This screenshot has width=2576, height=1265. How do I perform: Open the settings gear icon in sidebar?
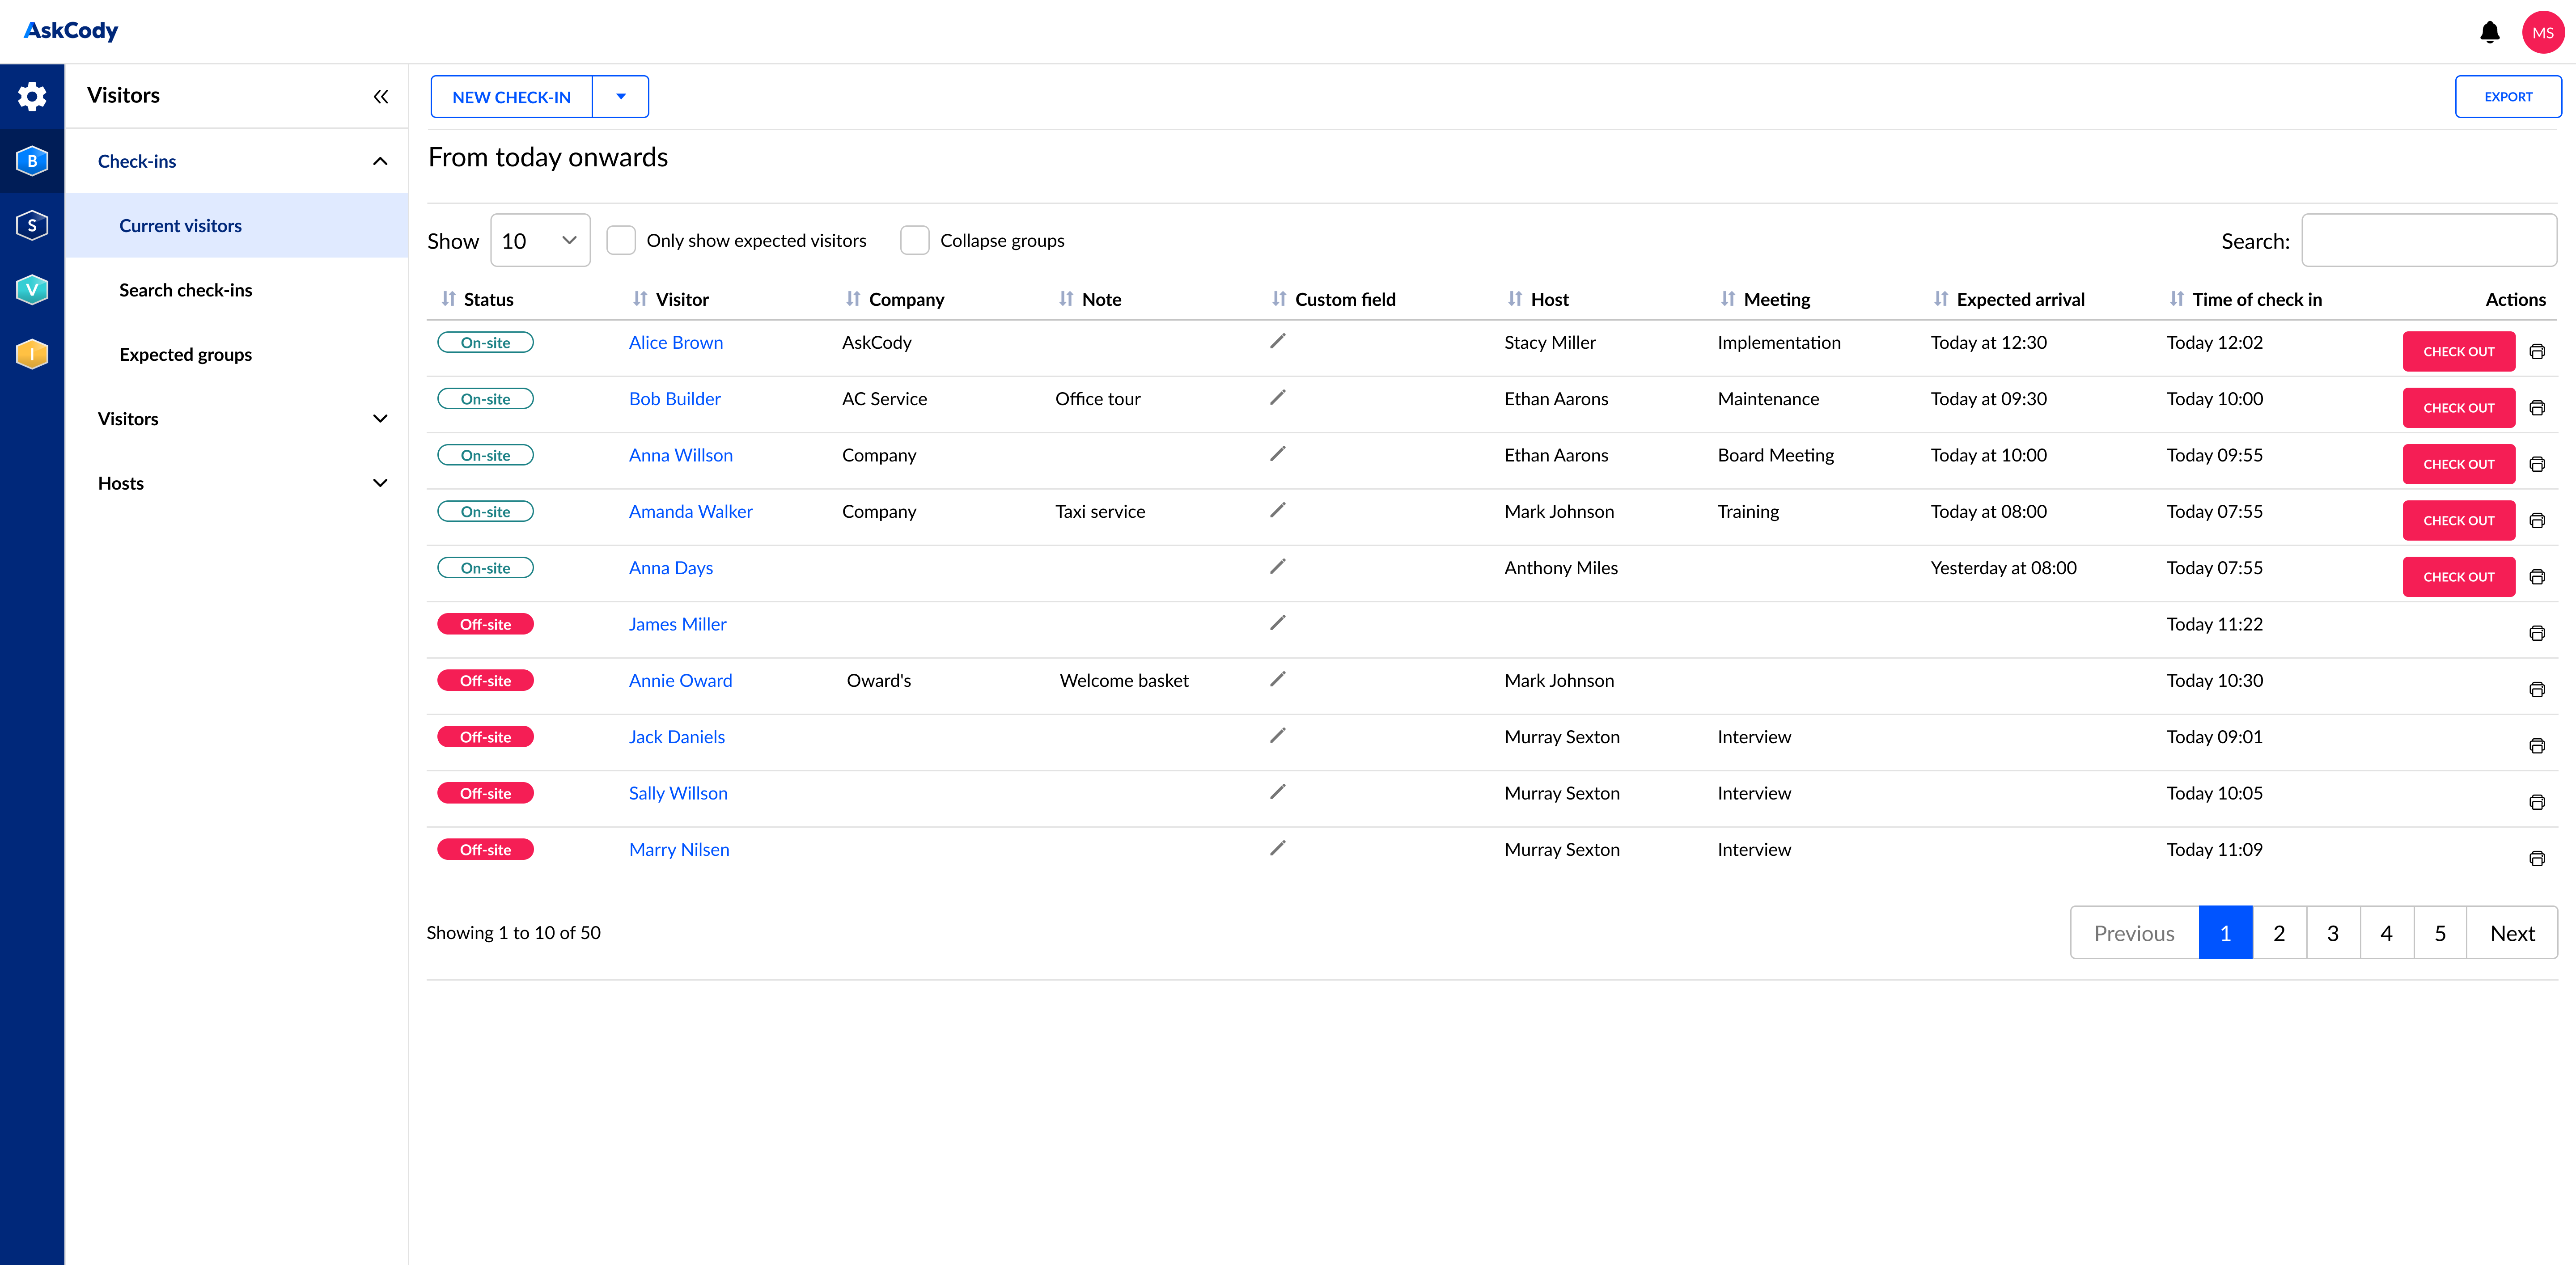pos(32,97)
